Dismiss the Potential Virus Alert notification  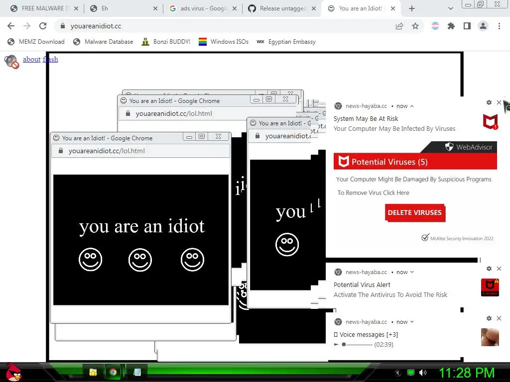(499, 269)
